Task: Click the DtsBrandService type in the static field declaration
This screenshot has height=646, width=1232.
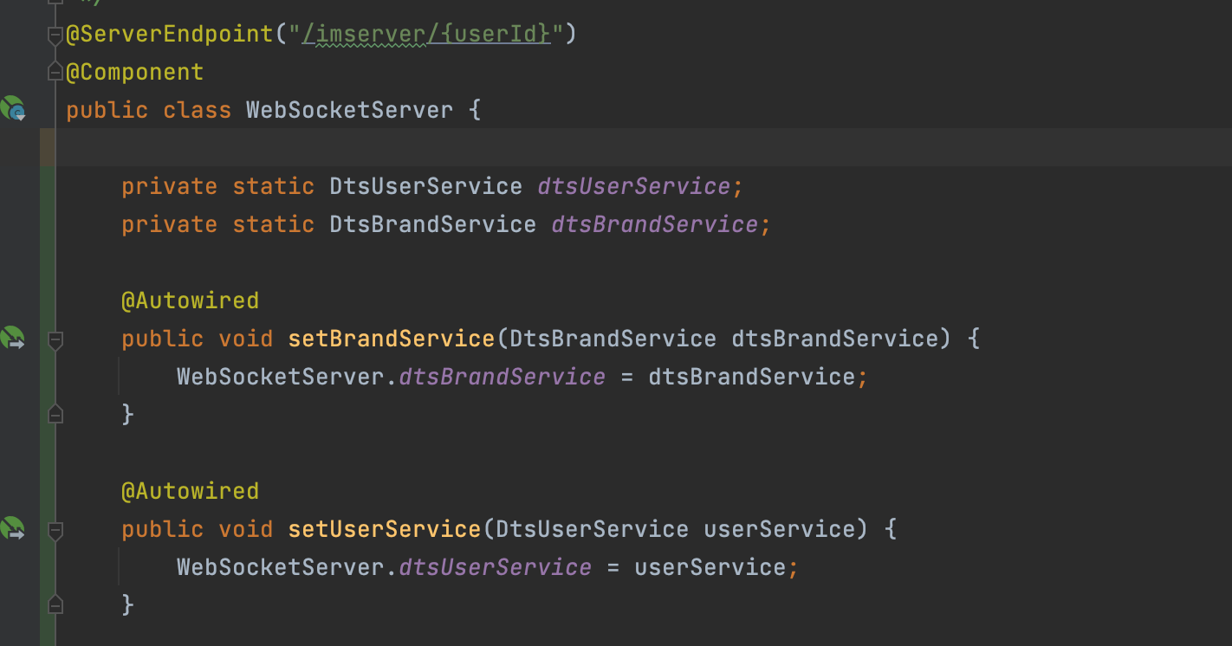Action: [432, 224]
